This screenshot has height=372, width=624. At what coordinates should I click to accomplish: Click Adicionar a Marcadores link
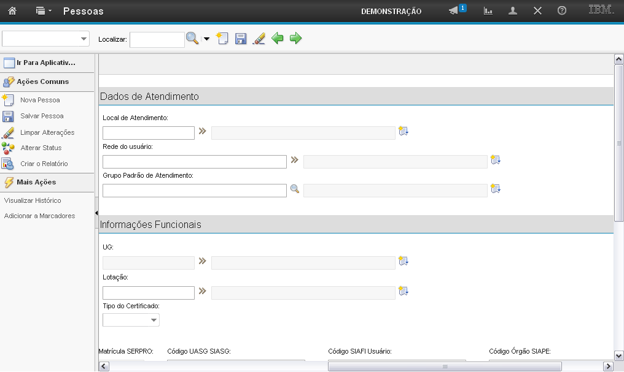[39, 216]
